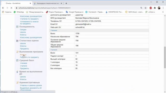Open Школа under Посещаемость

[23, 32]
